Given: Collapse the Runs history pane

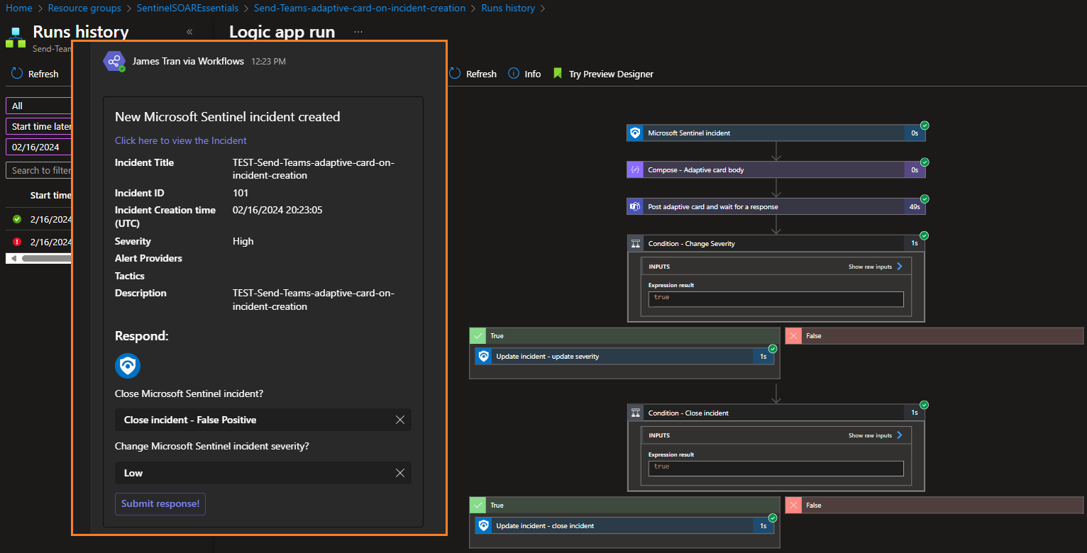Looking at the screenshot, I should [x=189, y=32].
